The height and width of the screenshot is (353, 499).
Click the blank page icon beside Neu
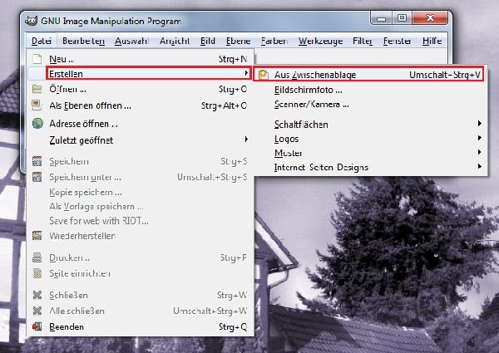(x=37, y=59)
